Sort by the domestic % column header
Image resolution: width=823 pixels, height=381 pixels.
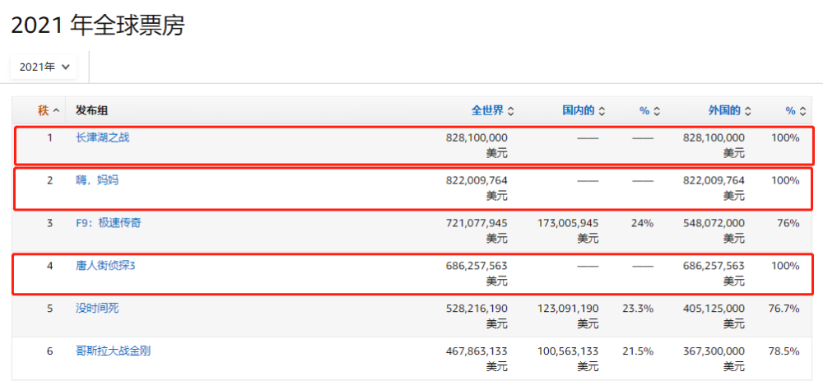(649, 111)
